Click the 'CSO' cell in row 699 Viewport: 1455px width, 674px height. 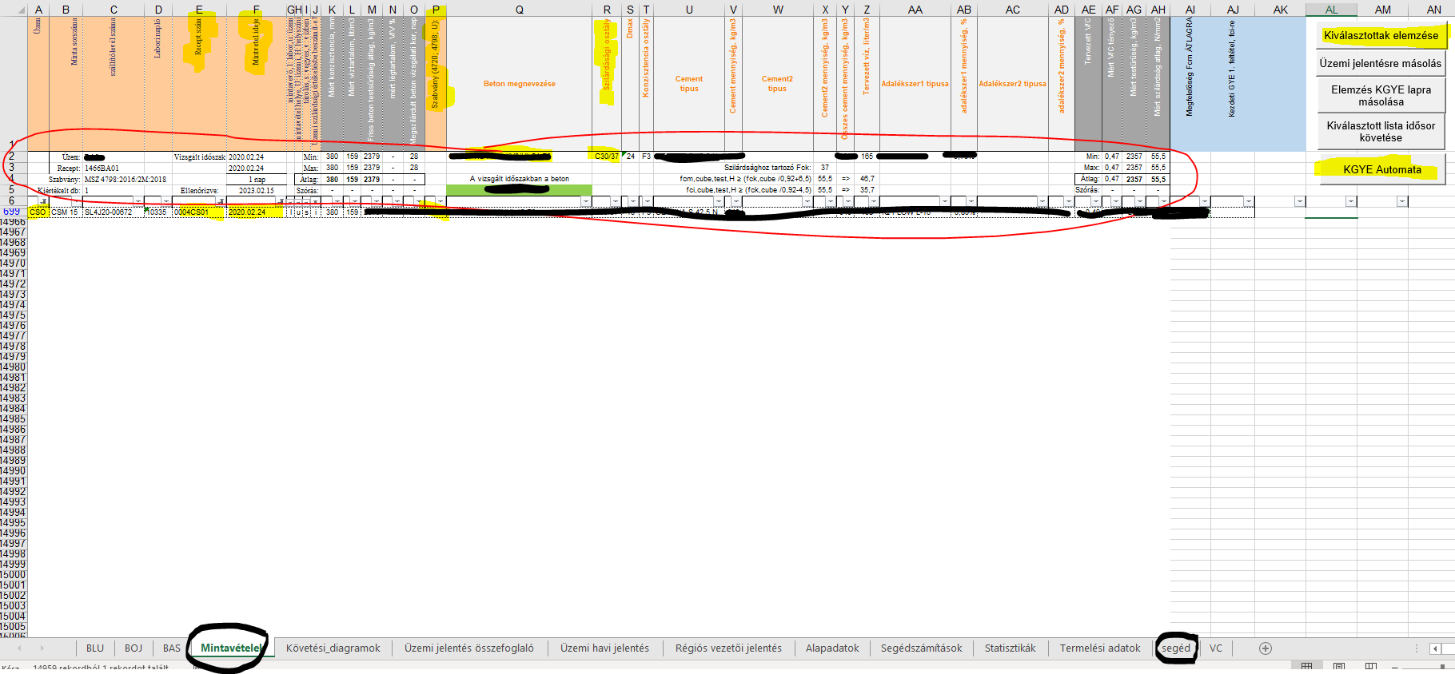38,212
